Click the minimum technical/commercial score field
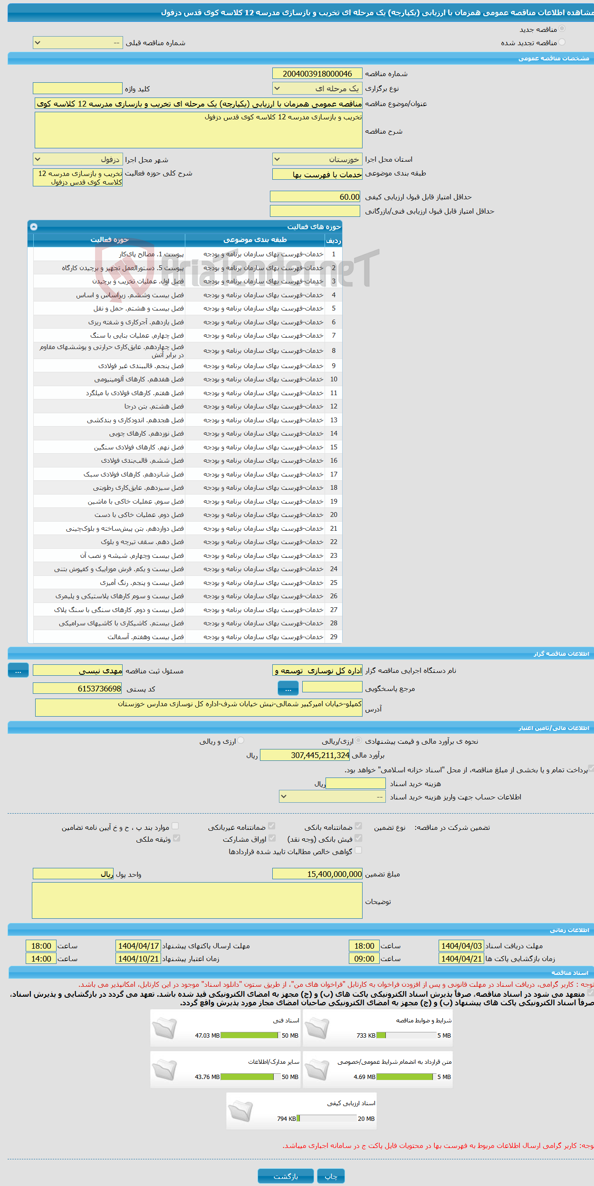This screenshot has height=1186, width=594. point(315,211)
